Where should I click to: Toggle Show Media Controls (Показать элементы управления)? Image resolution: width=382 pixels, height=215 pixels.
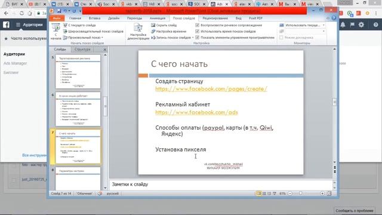[198, 38]
